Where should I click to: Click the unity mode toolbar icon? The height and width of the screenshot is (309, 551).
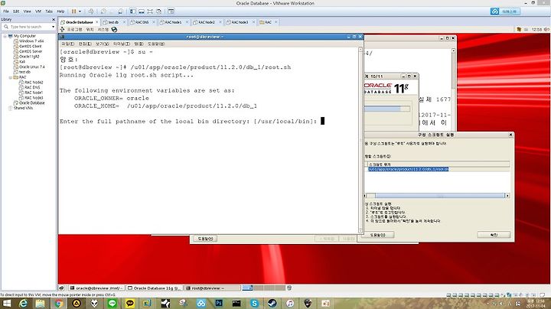tap(159, 11)
